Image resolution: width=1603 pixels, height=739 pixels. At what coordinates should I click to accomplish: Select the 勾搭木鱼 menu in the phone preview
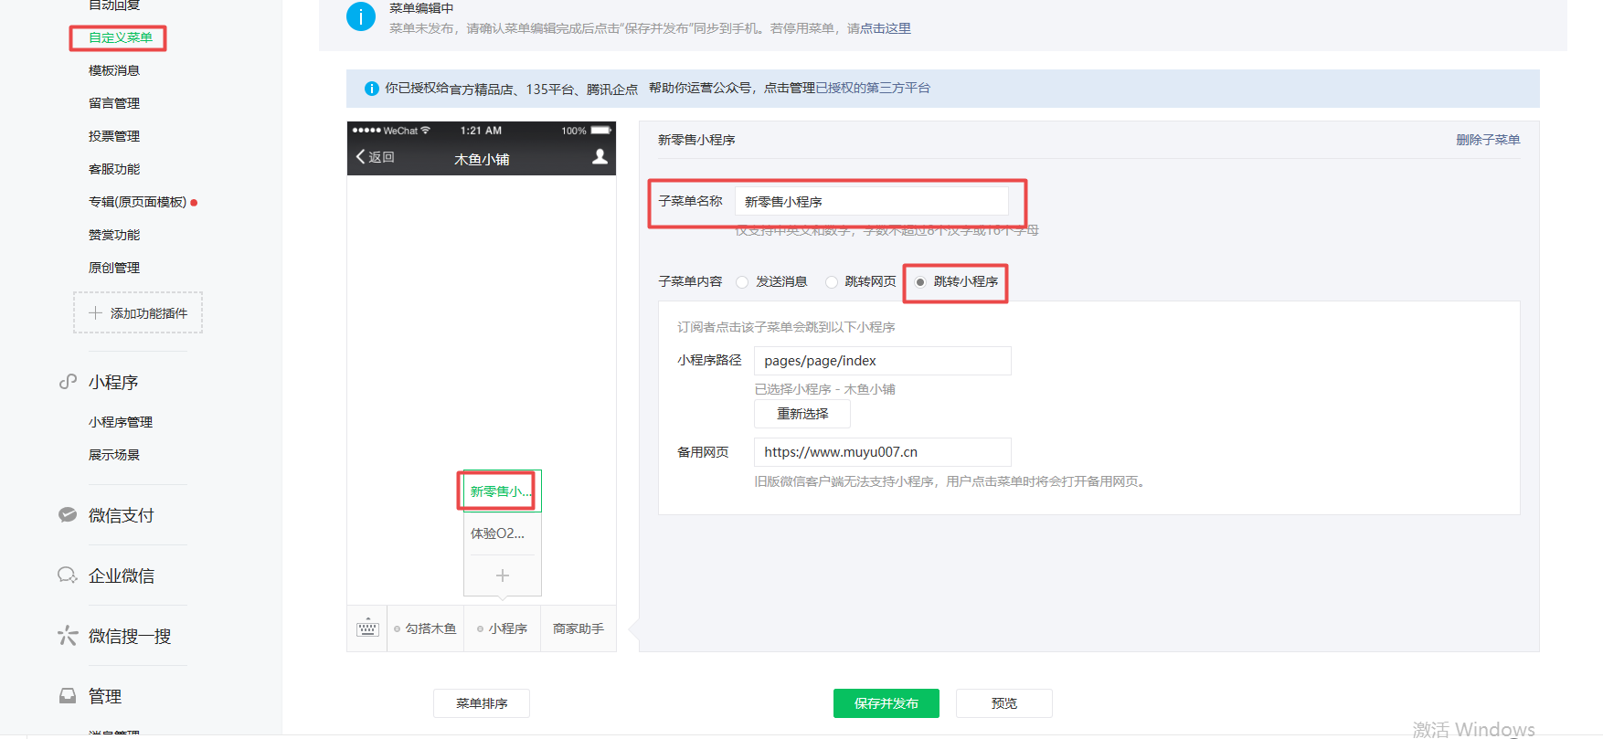click(x=426, y=628)
